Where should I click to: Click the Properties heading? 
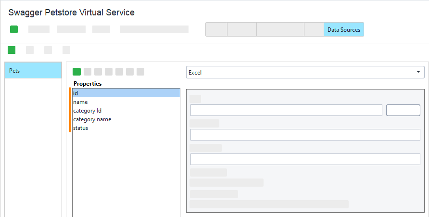(88, 83)
